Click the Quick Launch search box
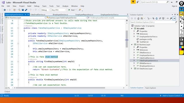This screenshot has width=184, height=103. [155, 2]
